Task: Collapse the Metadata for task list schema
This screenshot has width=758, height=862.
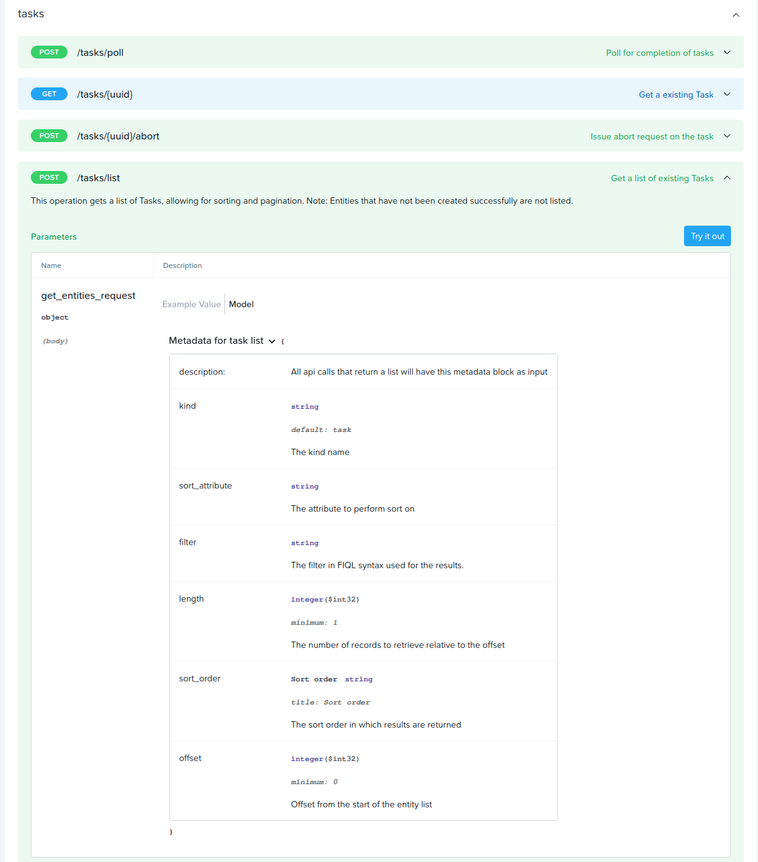Action: tap(272, 341)
